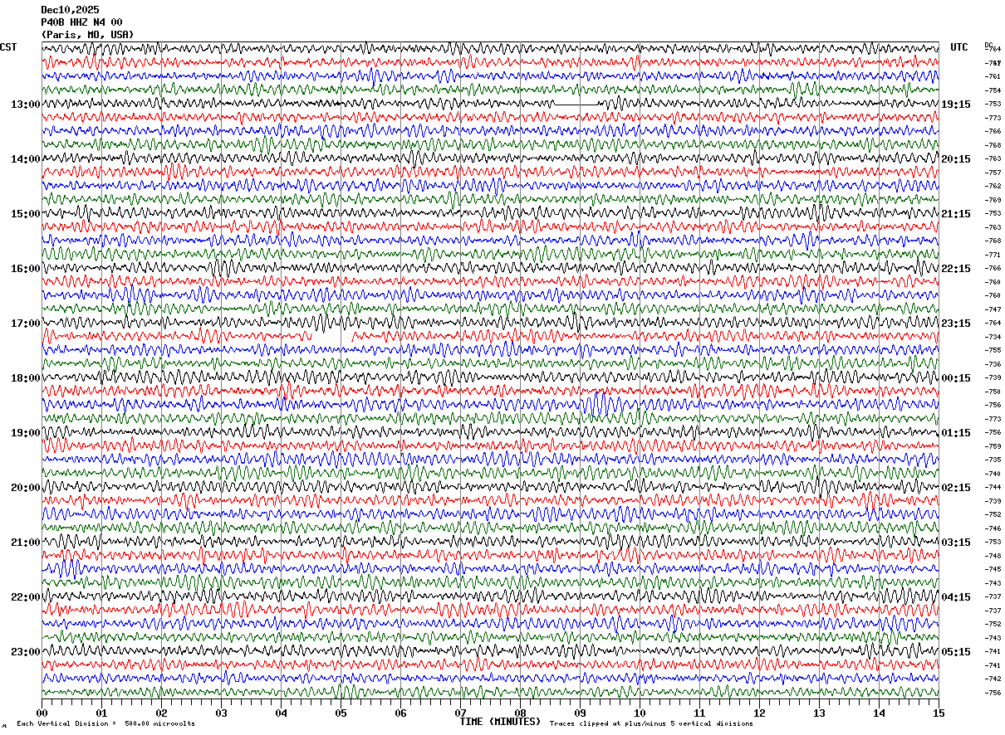Viewport: 1005px width, 735px height.
Task: Click the bottom axis minute label 14
Action: coord(879,713)
